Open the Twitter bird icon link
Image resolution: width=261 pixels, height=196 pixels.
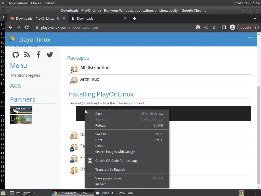click(50, 55)
